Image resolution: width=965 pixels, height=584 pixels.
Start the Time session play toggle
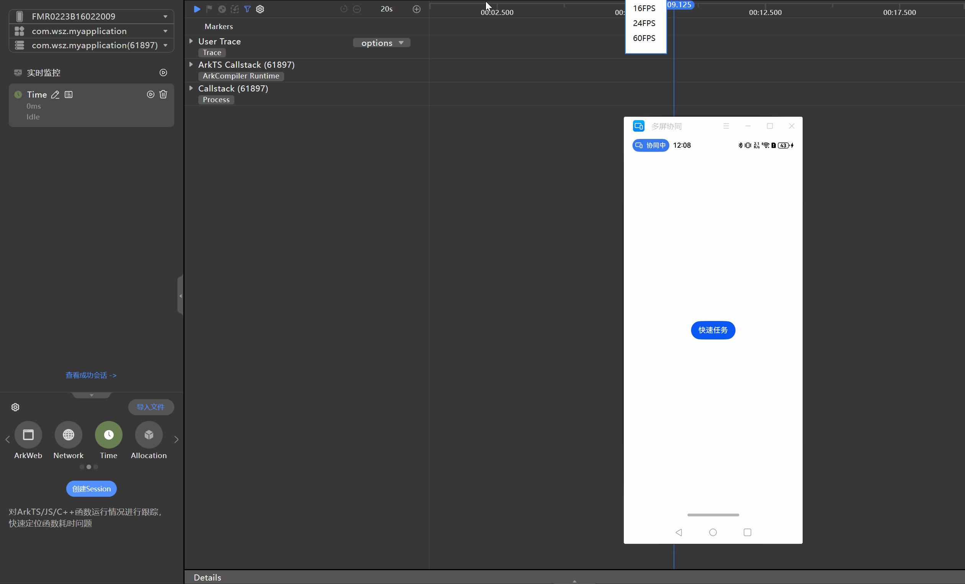pos(150,94)
